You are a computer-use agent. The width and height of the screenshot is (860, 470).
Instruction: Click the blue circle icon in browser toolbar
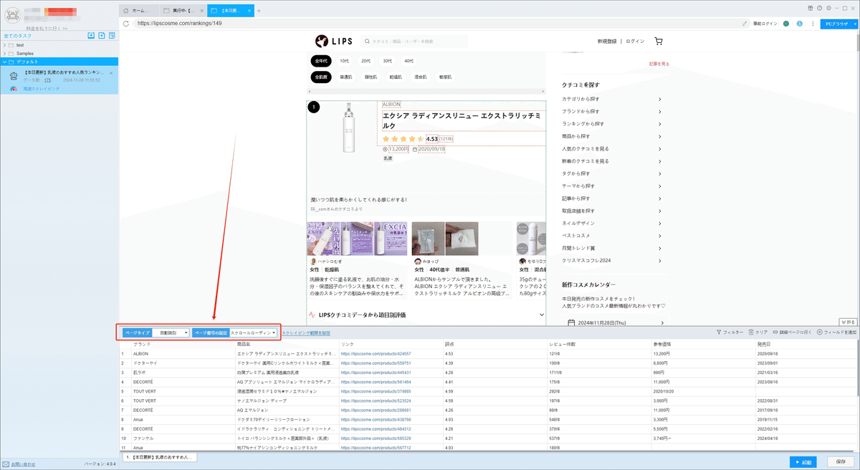click(799, 24)
